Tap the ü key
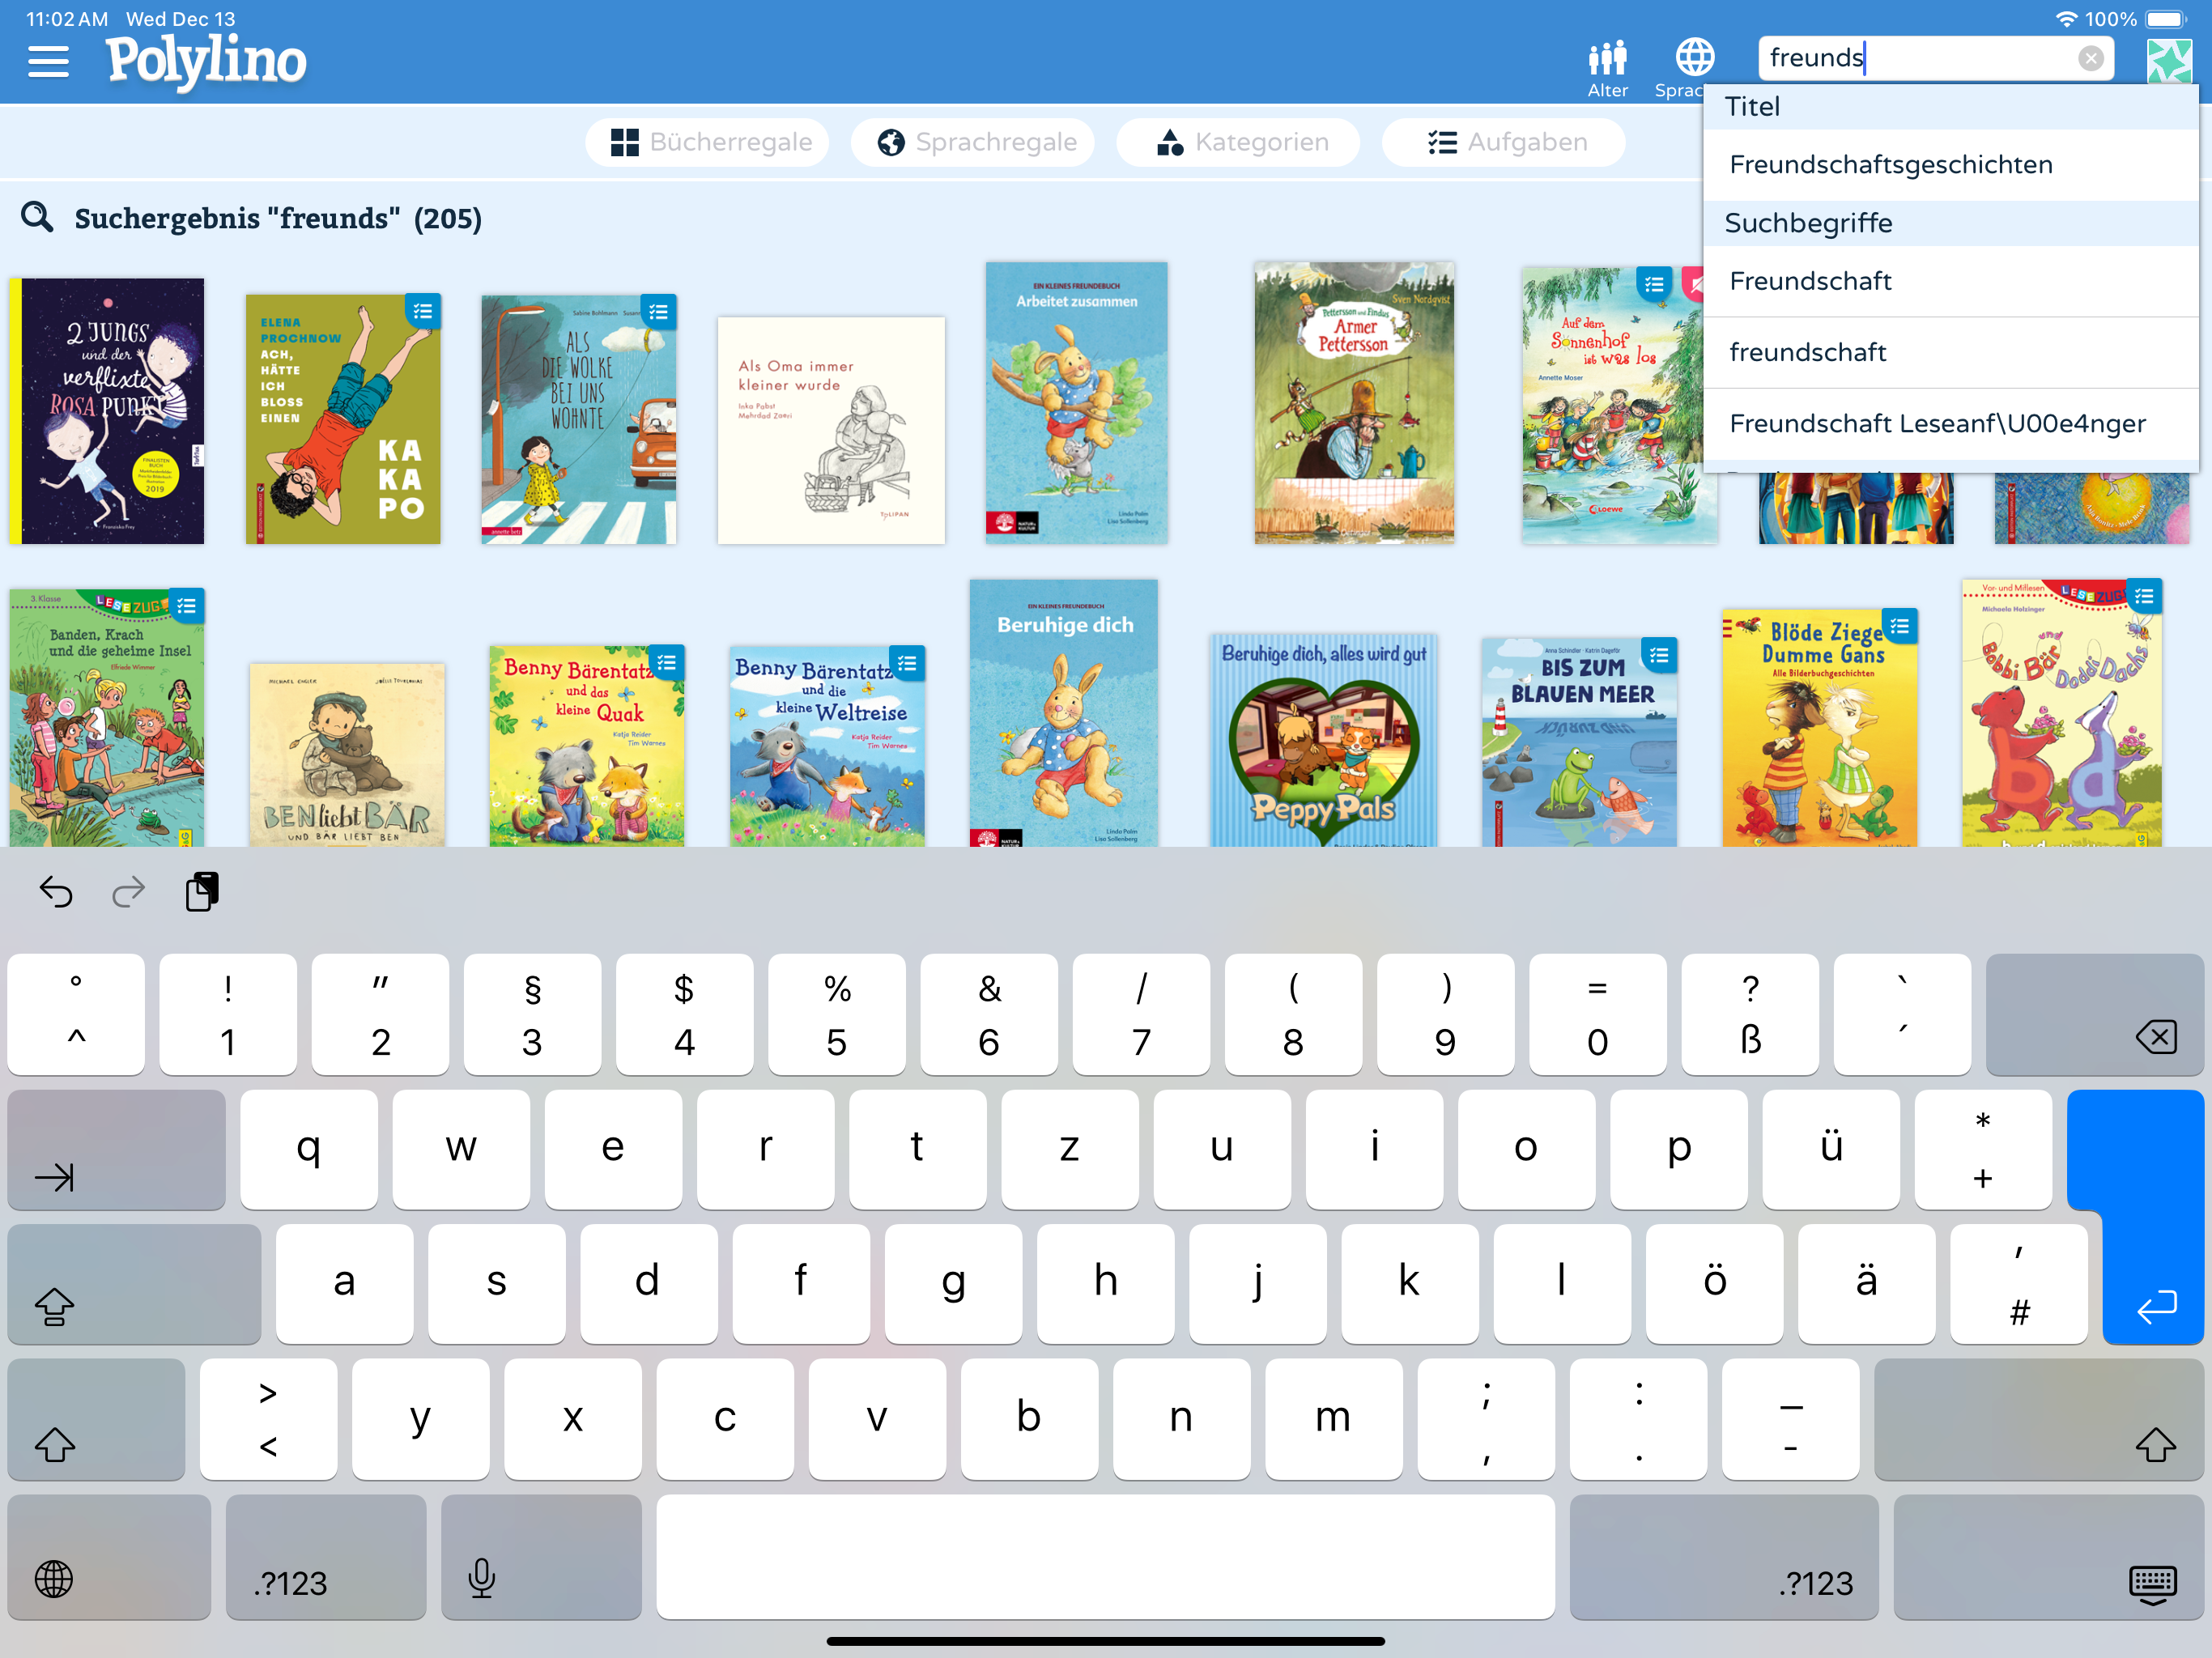Image resolution: width=2212 pixels, height=1658 pixels. click(1831, 1149)
